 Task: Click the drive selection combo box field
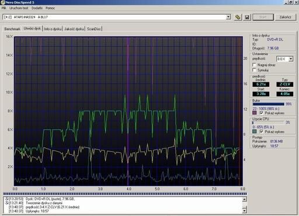[117, 17]
